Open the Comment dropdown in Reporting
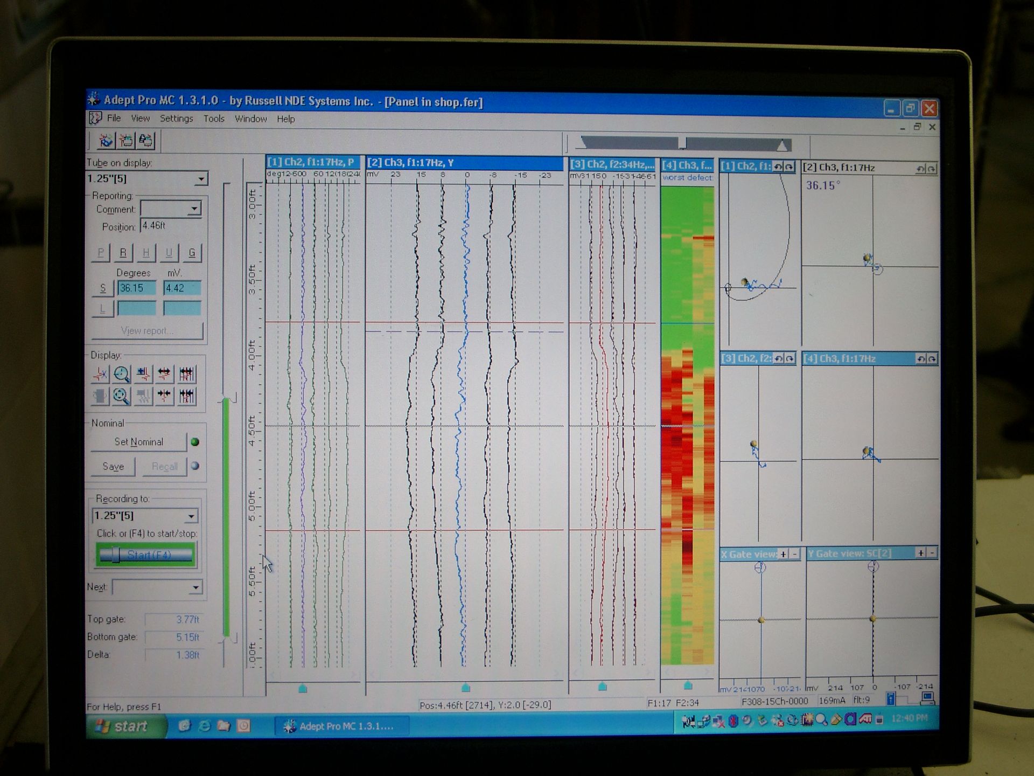This screenshot has height=776, width=1034. [x=194, y=209]
